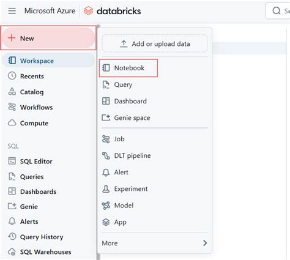Click the Databricks logo icon

[89, 11]
